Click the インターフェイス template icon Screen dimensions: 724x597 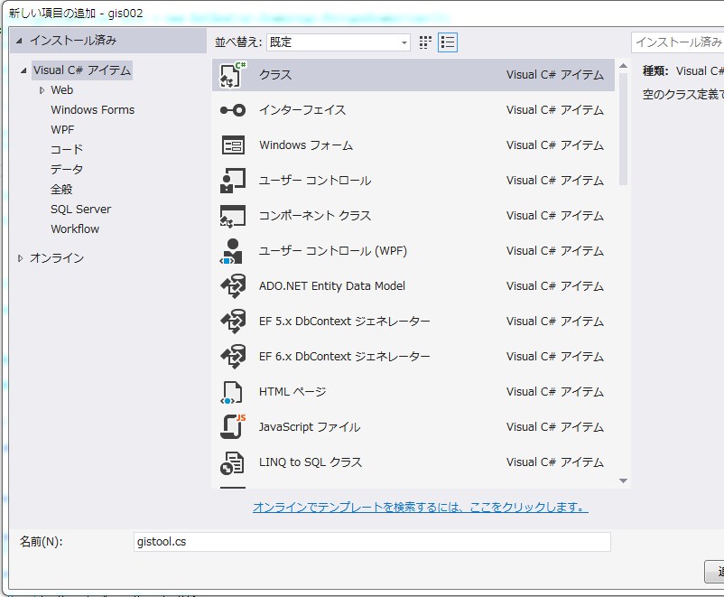point(233,110)
